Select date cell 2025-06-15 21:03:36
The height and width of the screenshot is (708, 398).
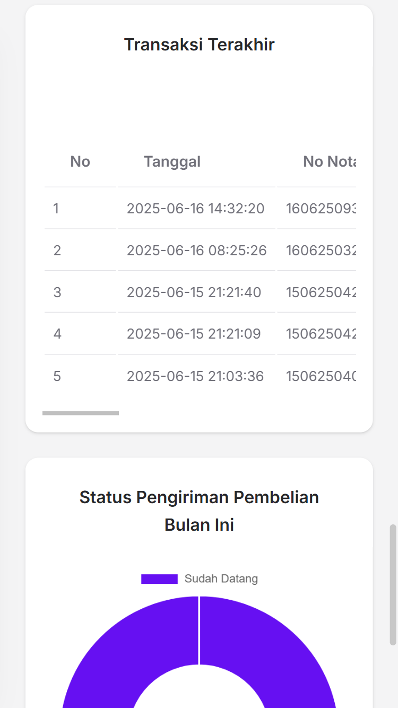[x=195, y=377]
